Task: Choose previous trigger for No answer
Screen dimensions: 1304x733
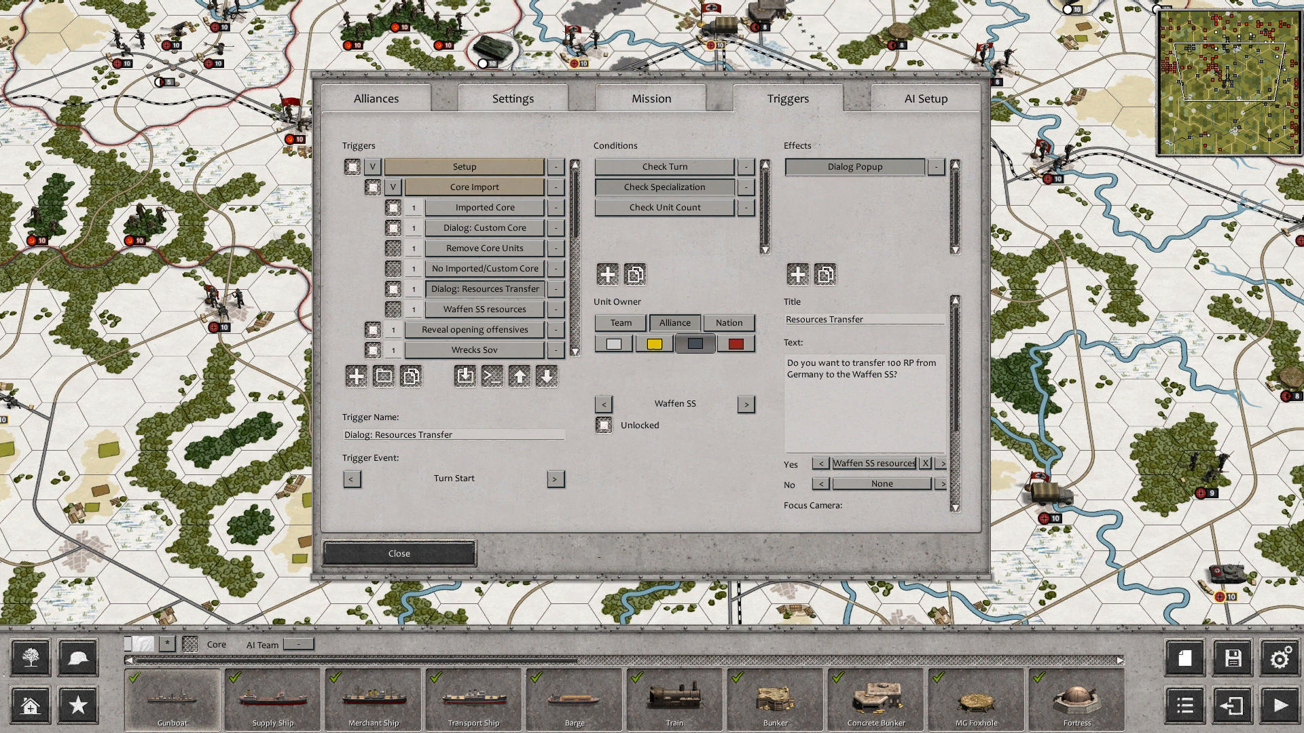Action: point(821,483)
